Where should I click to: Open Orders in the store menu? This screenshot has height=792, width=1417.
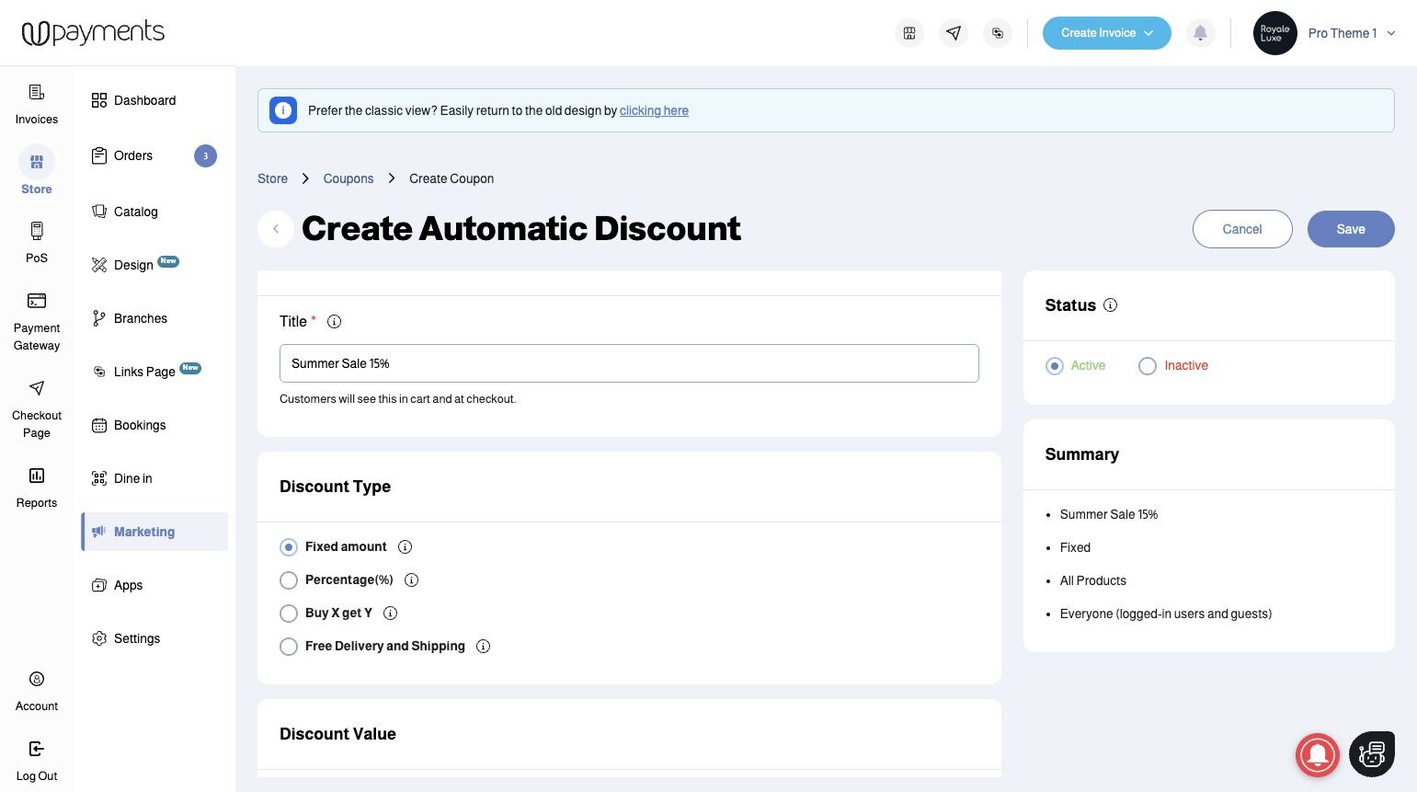click(x=133, y=156)
